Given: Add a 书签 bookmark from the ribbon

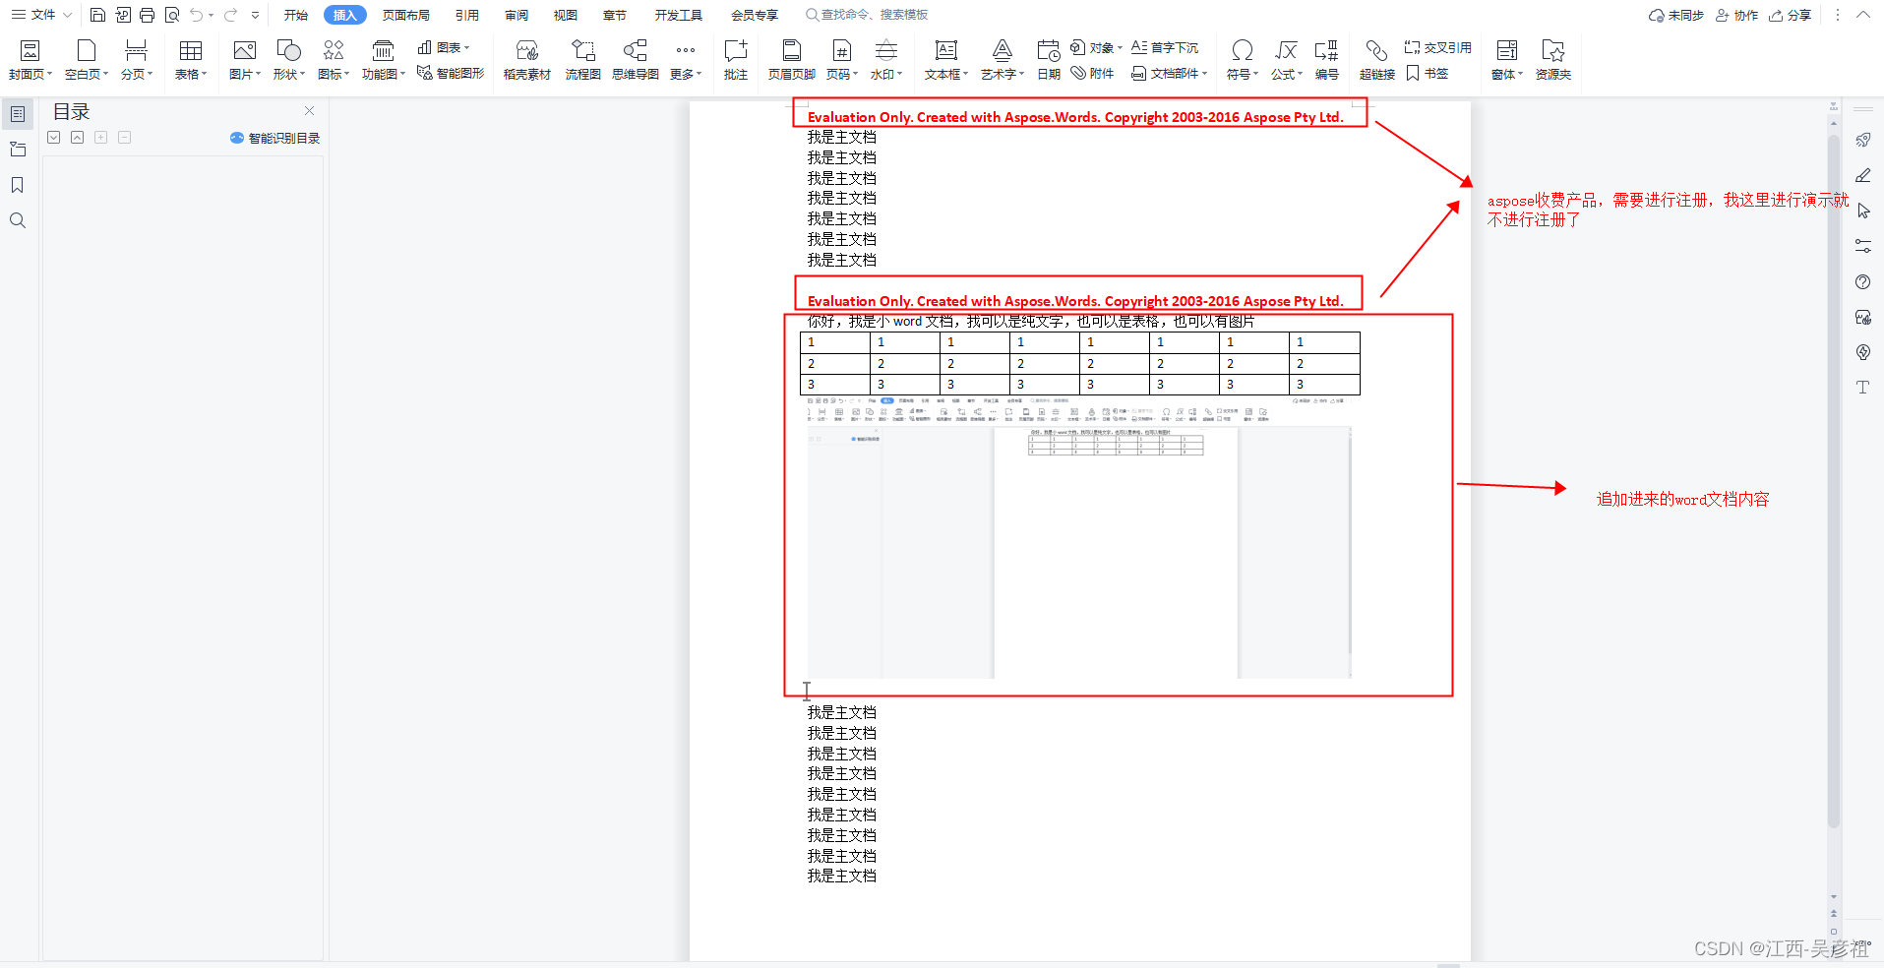Looking at the screenshot, I should tap(1428, 73).
